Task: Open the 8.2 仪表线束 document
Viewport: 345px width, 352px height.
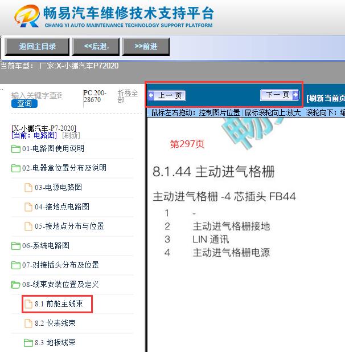Action: click(55, 323)
